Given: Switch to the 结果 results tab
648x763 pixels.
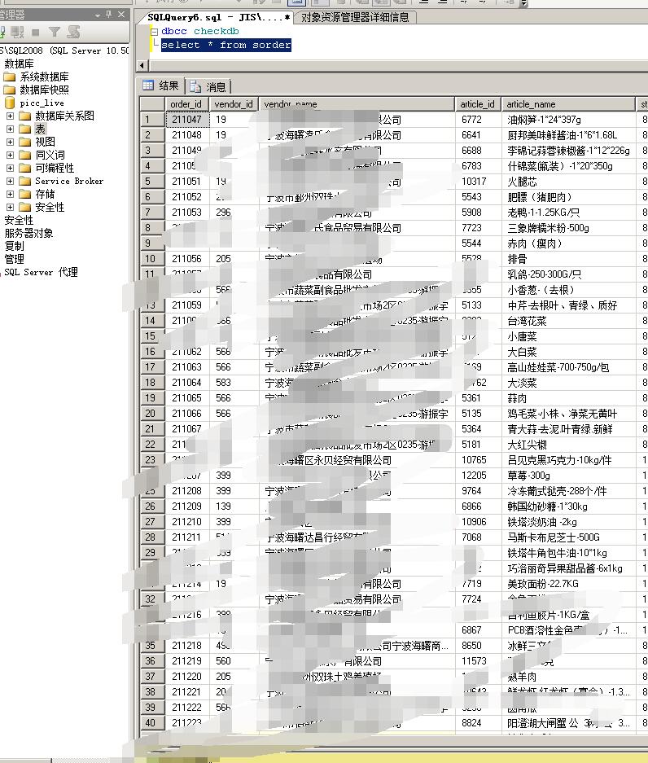Looking at the screenshot, I should pos(161,86).
